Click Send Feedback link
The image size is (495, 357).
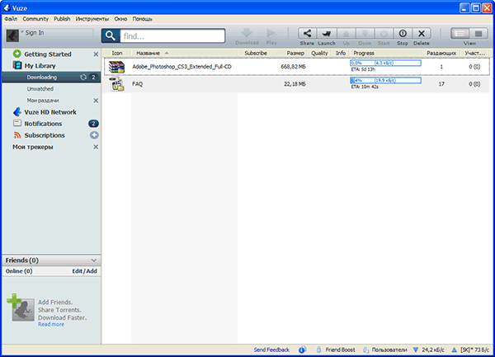tap(271, 350)
